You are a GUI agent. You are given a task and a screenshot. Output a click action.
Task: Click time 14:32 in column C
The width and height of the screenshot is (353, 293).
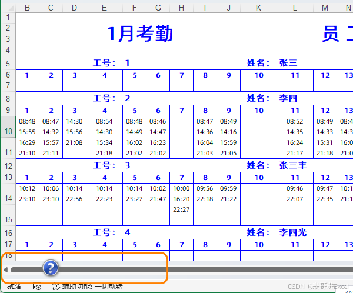pyautogui.click(x=51, y=132)
